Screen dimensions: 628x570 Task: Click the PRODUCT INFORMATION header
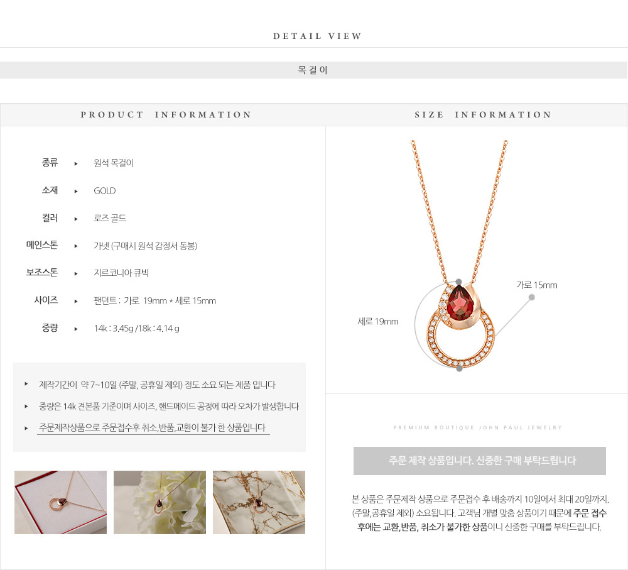coord(166,114)
